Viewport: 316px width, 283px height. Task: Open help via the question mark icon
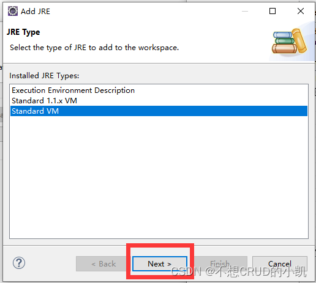[x=19, y=263]
